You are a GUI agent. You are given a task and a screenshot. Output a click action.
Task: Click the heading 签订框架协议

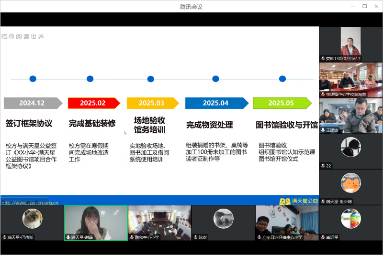[29, 124]
